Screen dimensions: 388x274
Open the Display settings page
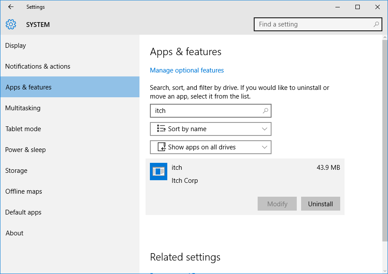tap(70, 46)
